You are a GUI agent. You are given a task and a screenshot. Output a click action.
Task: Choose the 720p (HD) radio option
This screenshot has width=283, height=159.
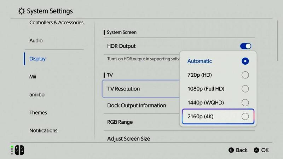coord(245,75)
